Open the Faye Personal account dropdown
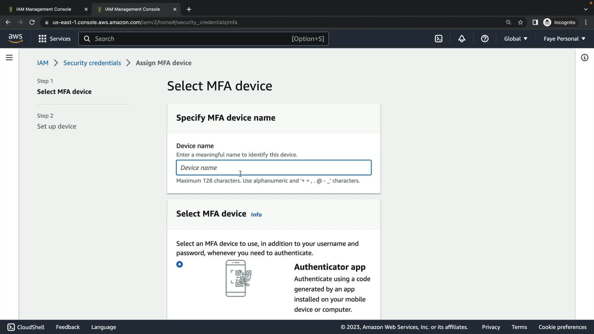This screenshot has width=594, height=334. 564,39
